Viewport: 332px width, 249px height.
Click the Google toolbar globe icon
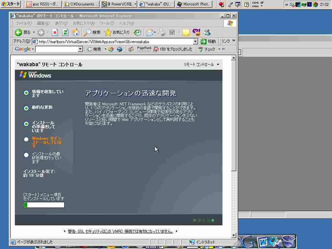pyautogui.click(x=120, y=49)
